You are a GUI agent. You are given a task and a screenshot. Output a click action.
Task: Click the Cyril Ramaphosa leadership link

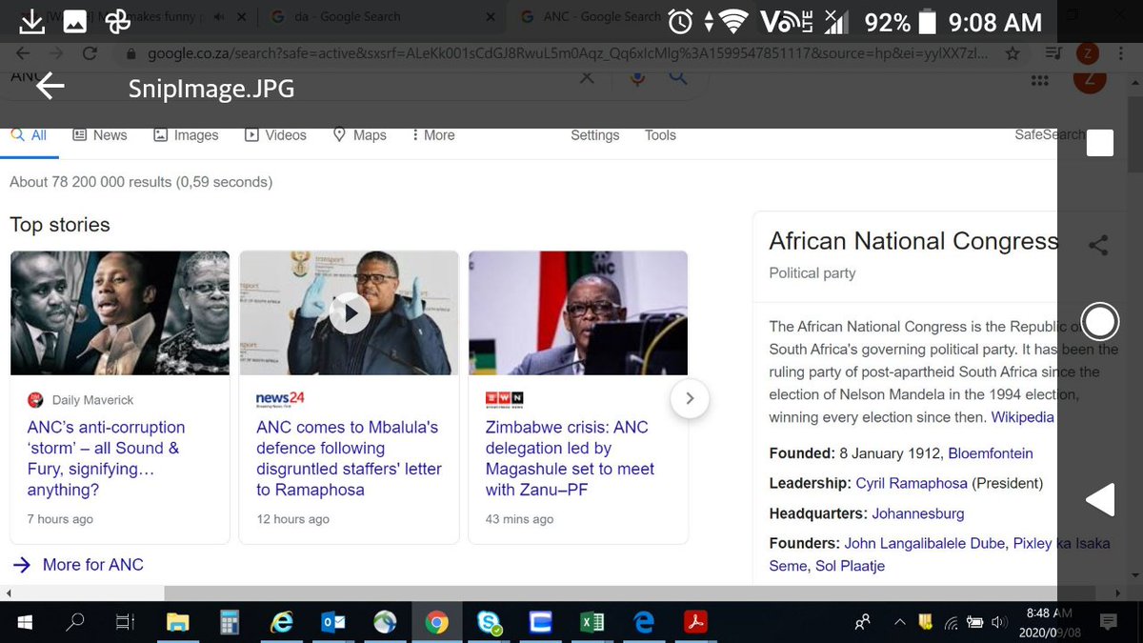tap(912, 483)
